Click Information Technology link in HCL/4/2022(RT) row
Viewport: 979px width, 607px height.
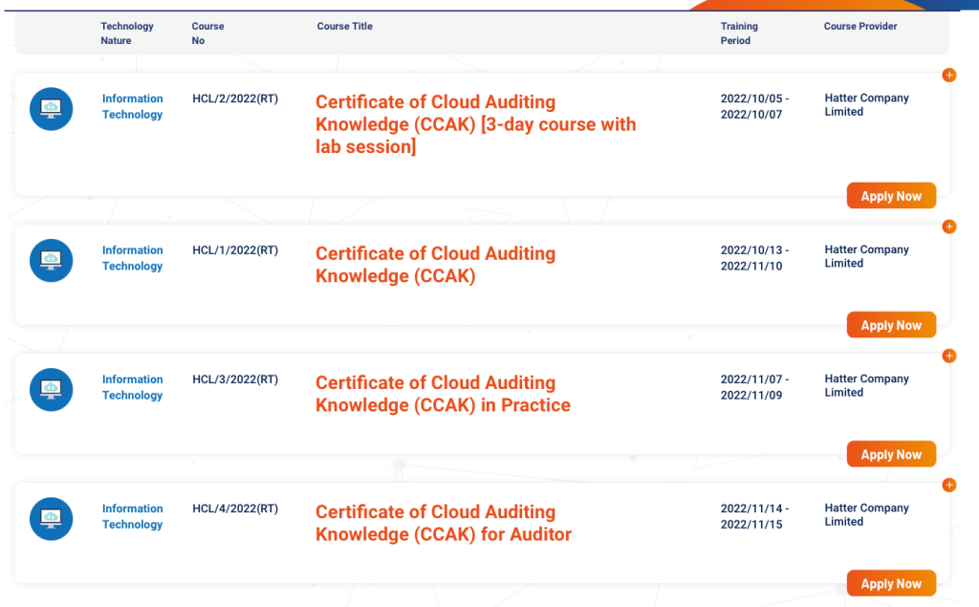(x=132, y=516)
